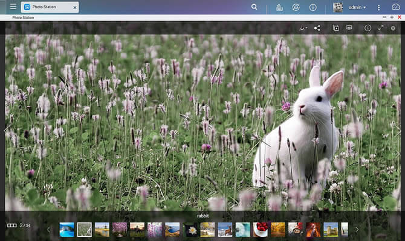
Task: Share the rabbit photo
Action: [x=318, y=28]
